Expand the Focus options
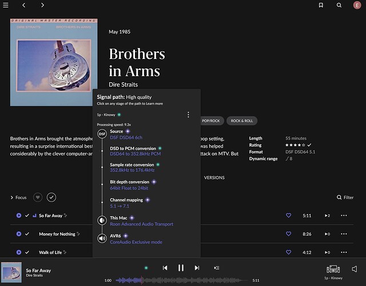The image size is (366, 286). tap(18, 197)
